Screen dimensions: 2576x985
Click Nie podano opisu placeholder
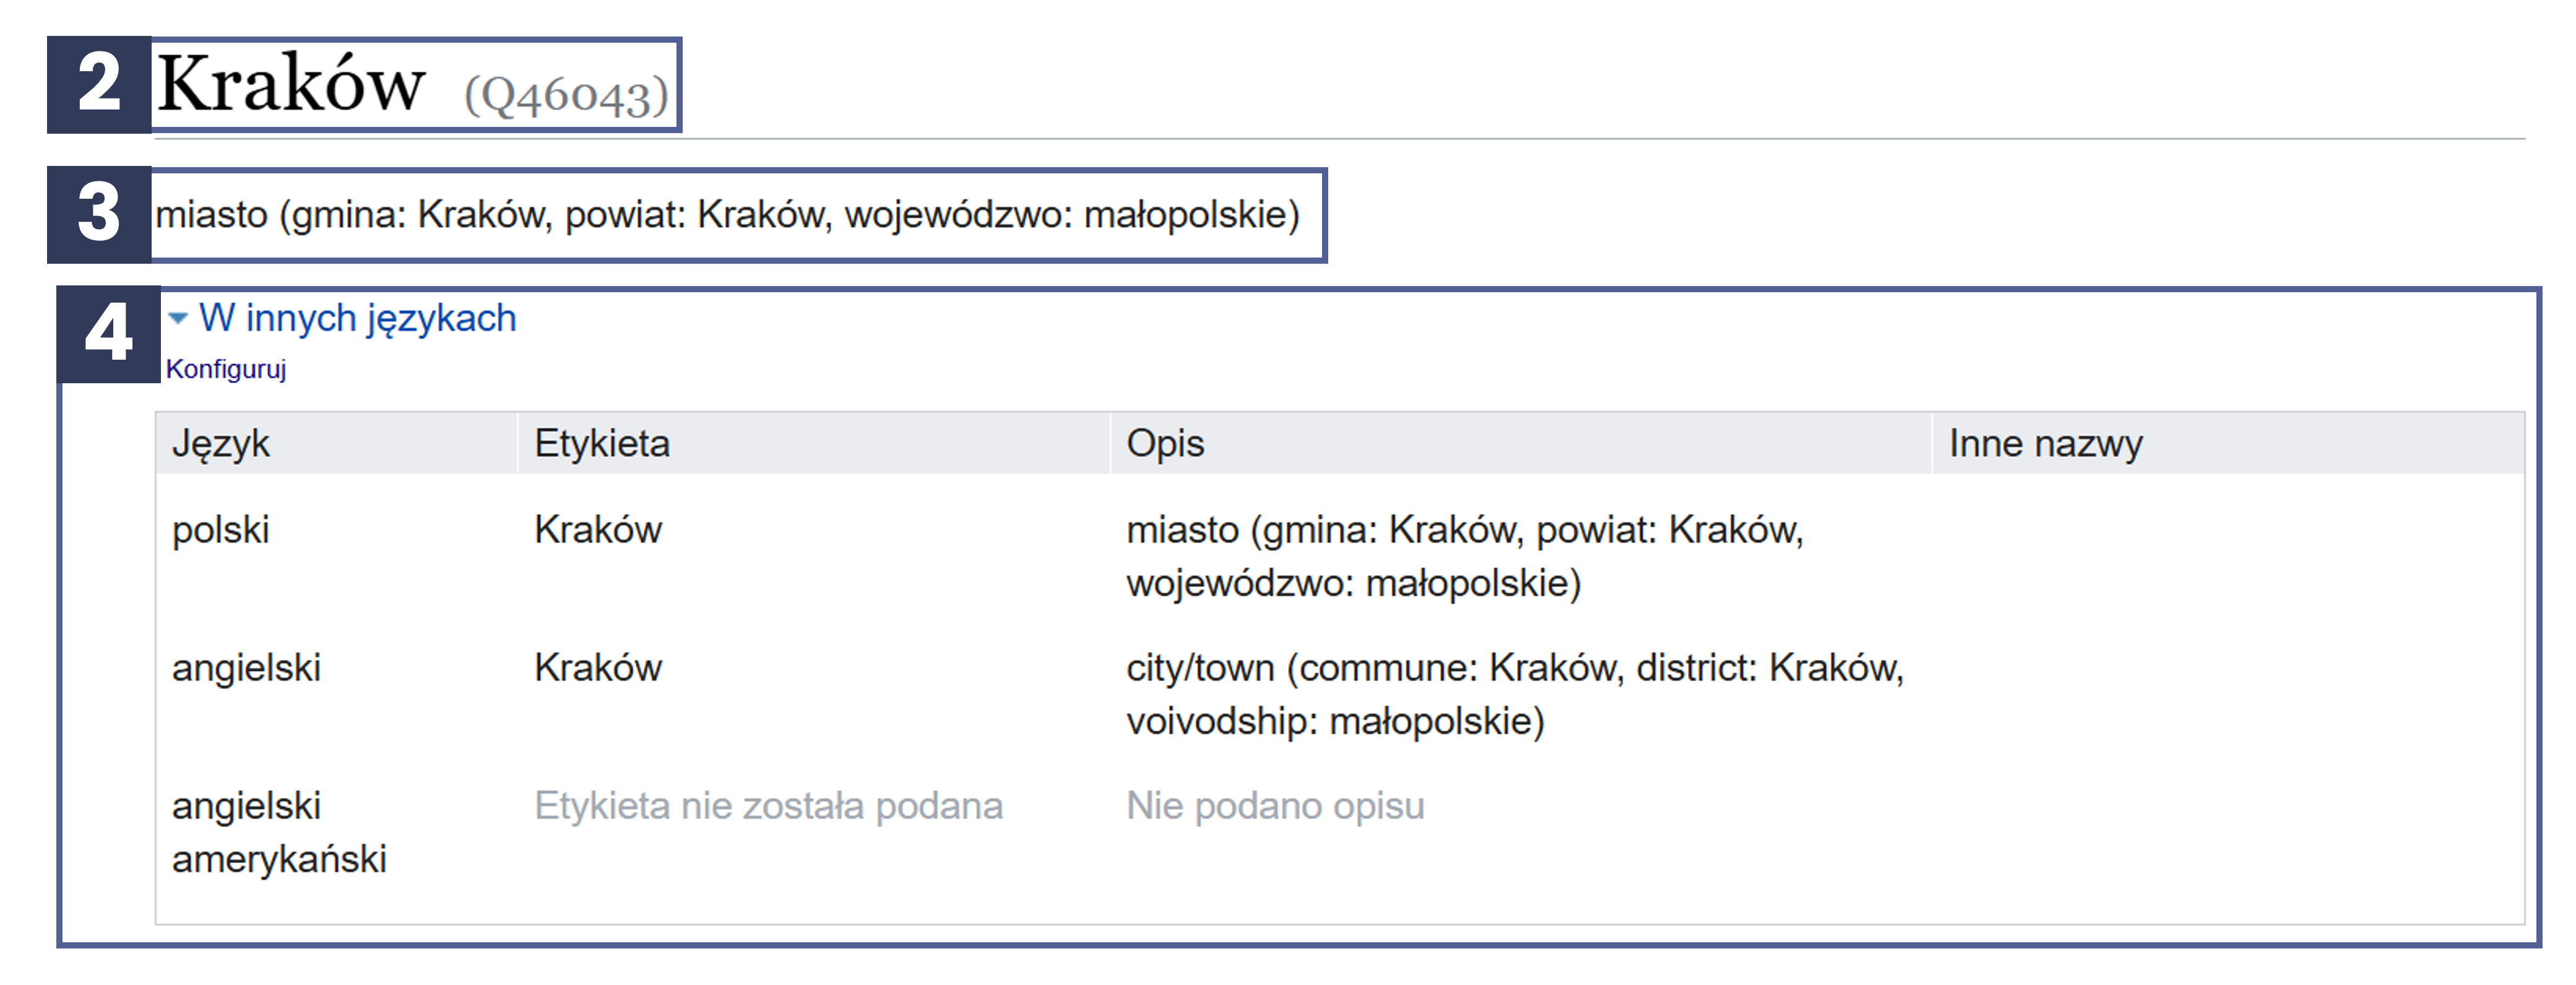(x=1275, y=806)
